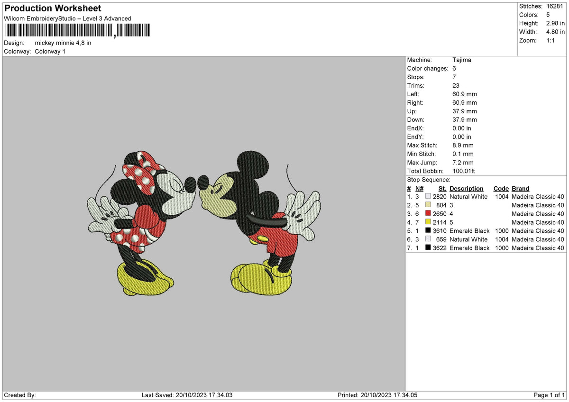569x402 pixels.
Task: Click the code '1000' in stop row 7
Action: (x=502, y=248)
